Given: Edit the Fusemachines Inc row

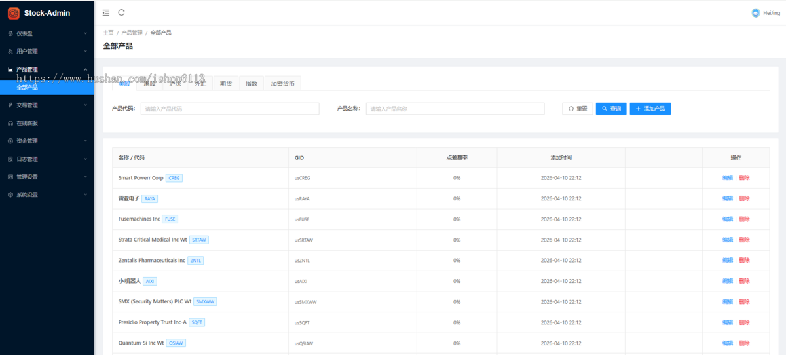Looking at the screenshot, I should (728, 219).
